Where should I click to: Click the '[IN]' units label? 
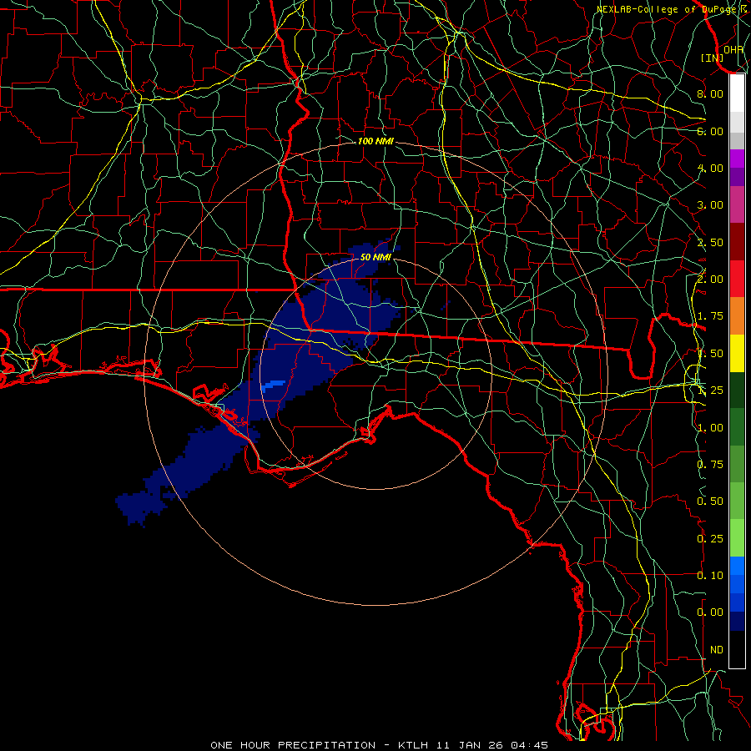(x=712, y=58)
